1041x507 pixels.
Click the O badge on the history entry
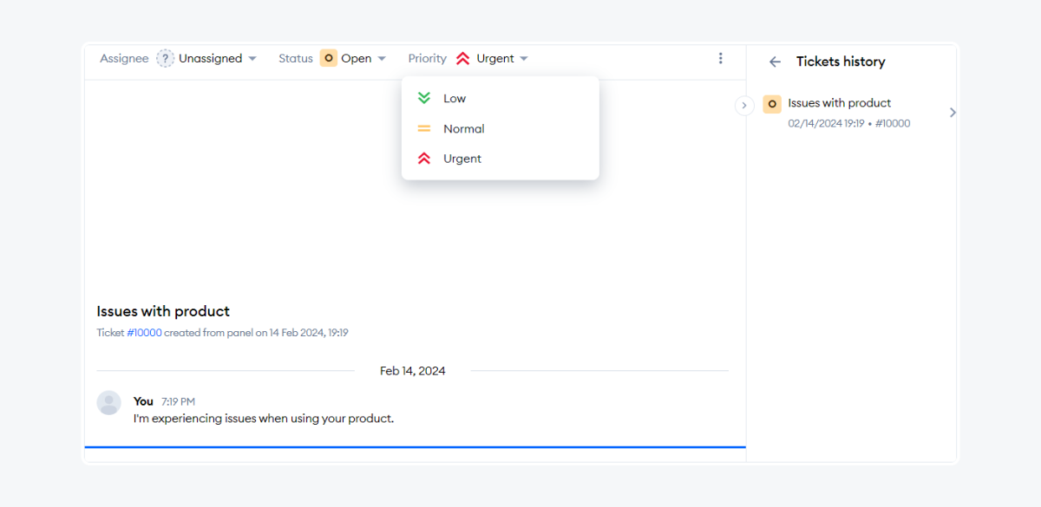(772, 103)
